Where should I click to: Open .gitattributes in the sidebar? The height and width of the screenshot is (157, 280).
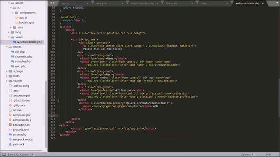(x=21, y=100)
